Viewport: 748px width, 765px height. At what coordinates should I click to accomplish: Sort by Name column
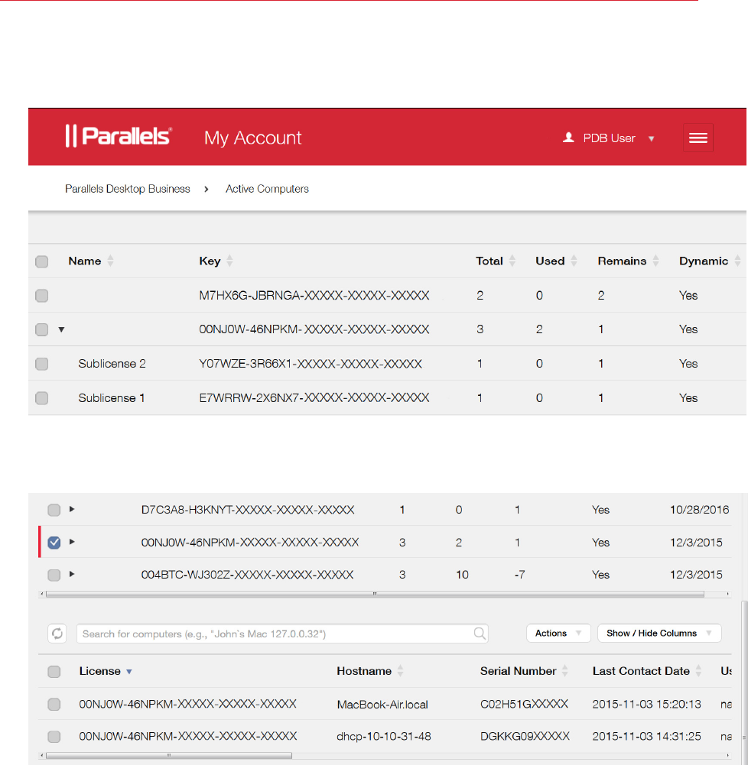pyautogui.click(x=110, y=261)
